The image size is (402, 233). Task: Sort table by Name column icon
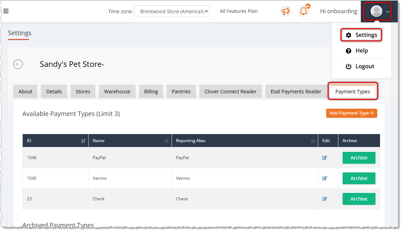tap(167, 141)
